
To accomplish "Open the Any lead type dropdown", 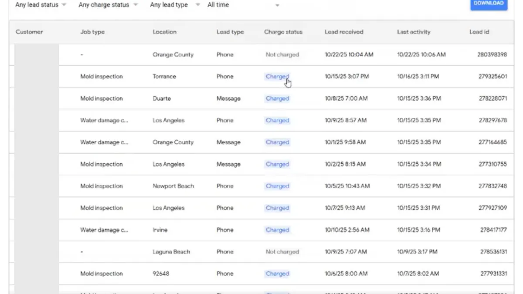I will click(175, 5).
